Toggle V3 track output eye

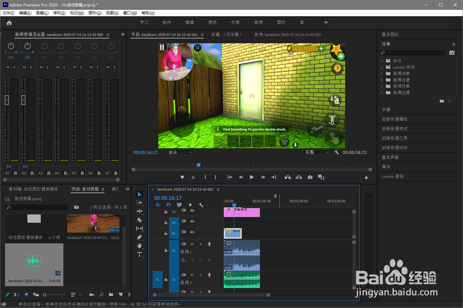click(x=192, y=211)
